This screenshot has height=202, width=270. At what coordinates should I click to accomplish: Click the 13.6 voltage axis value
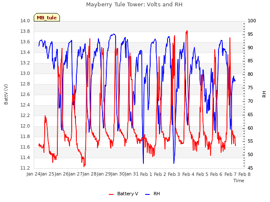[25, 42]
